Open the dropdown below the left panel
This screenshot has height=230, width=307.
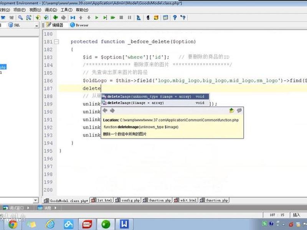point(35,200)
